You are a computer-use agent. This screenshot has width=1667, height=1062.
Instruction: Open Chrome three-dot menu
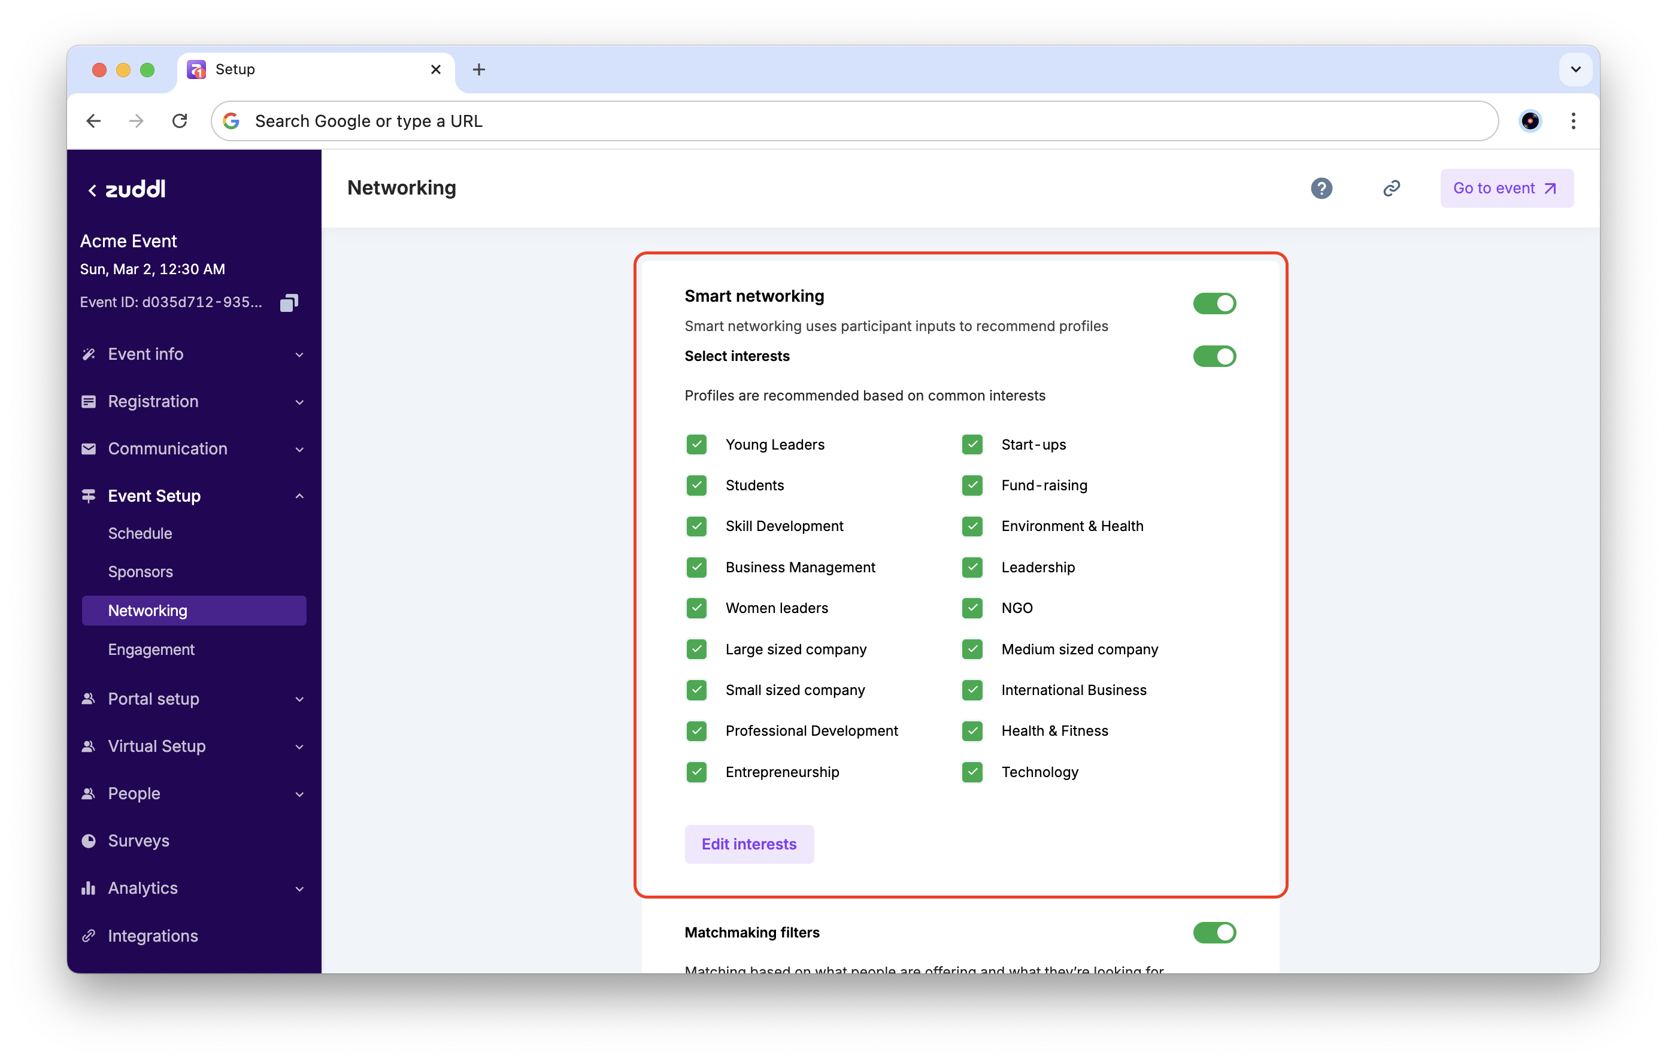[x=1573, y=121]
